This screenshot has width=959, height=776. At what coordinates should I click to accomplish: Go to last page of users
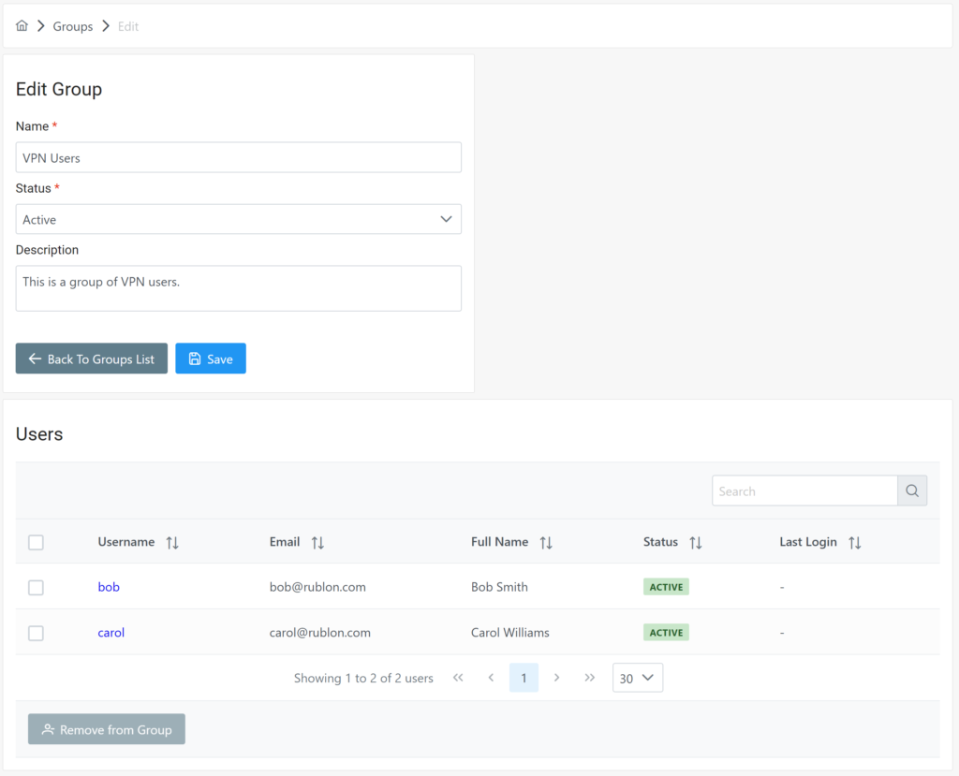589,678
